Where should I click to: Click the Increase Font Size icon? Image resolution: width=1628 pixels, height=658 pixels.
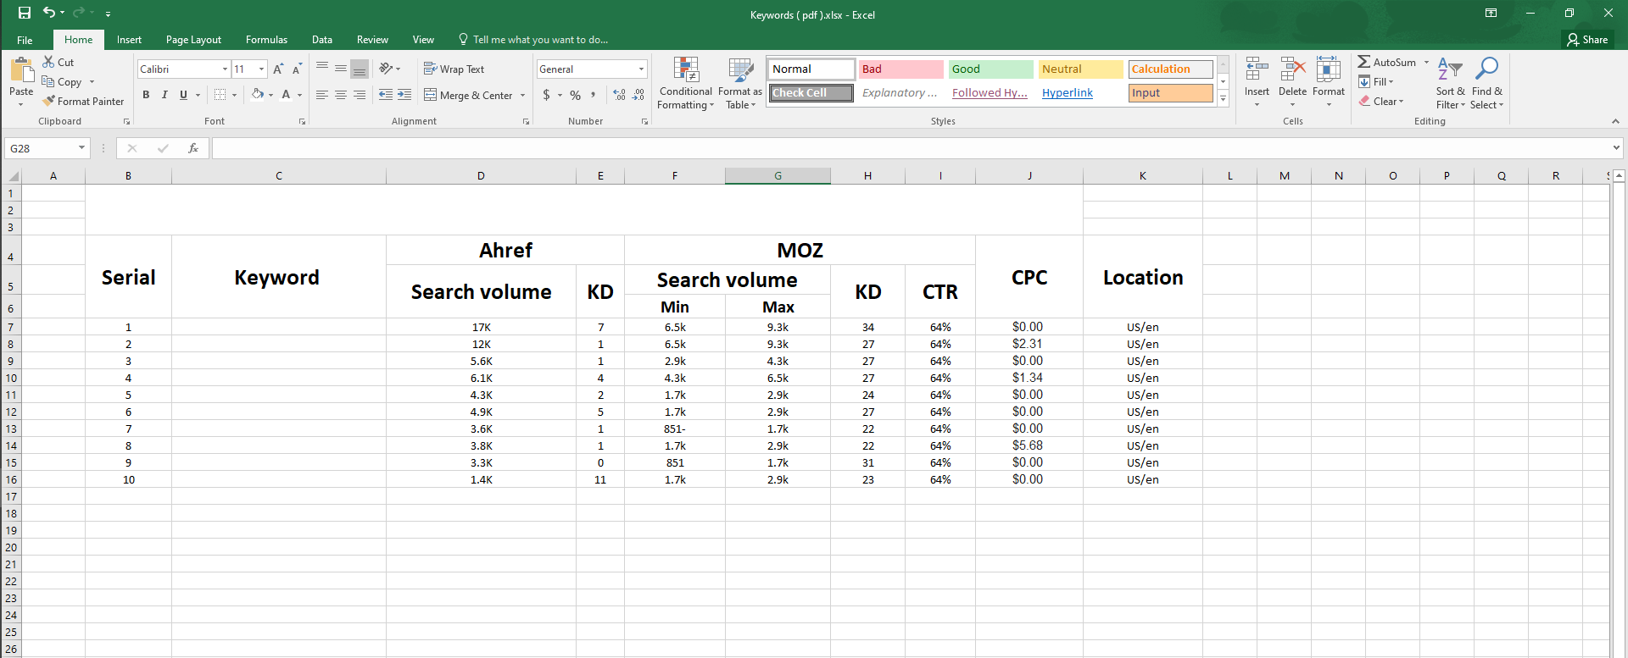pyautogui.click(x=278, y=69)
